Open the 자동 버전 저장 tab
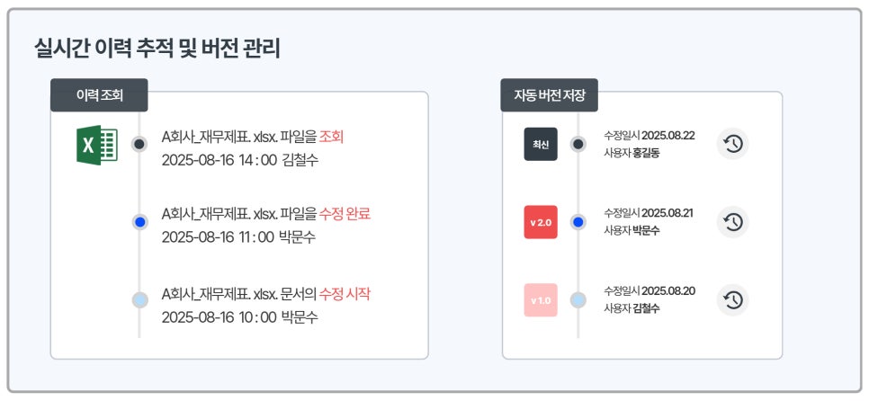 coord(550,95)
